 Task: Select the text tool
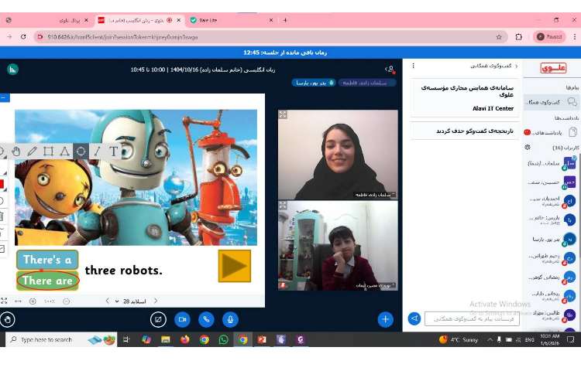(x=113, y=151)
